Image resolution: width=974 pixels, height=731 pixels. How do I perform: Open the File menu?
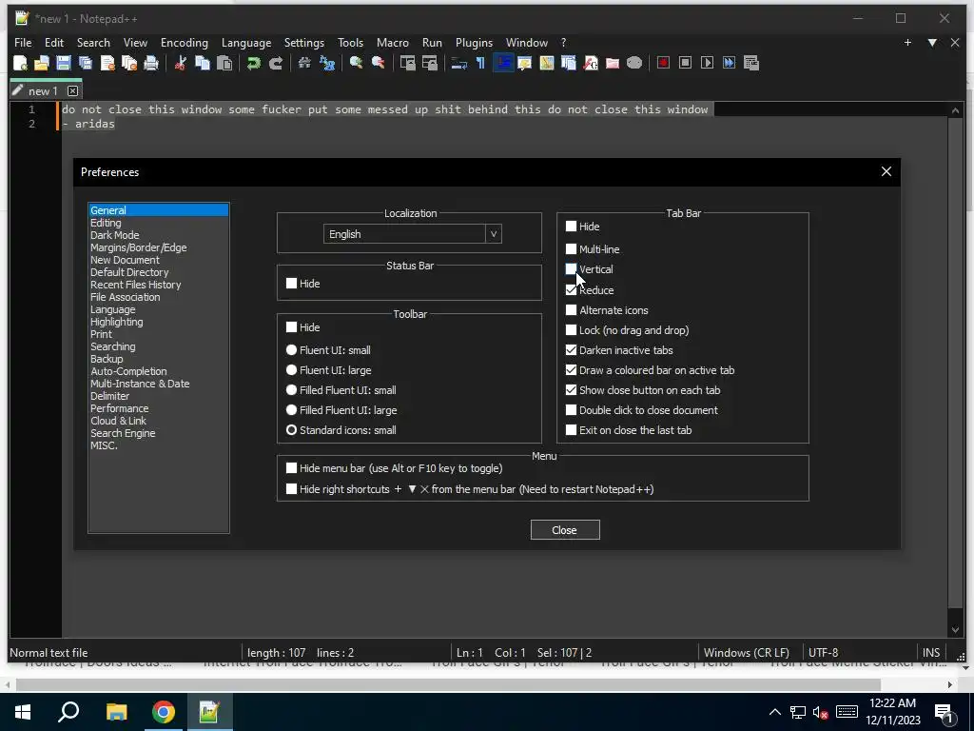(23, 42)
